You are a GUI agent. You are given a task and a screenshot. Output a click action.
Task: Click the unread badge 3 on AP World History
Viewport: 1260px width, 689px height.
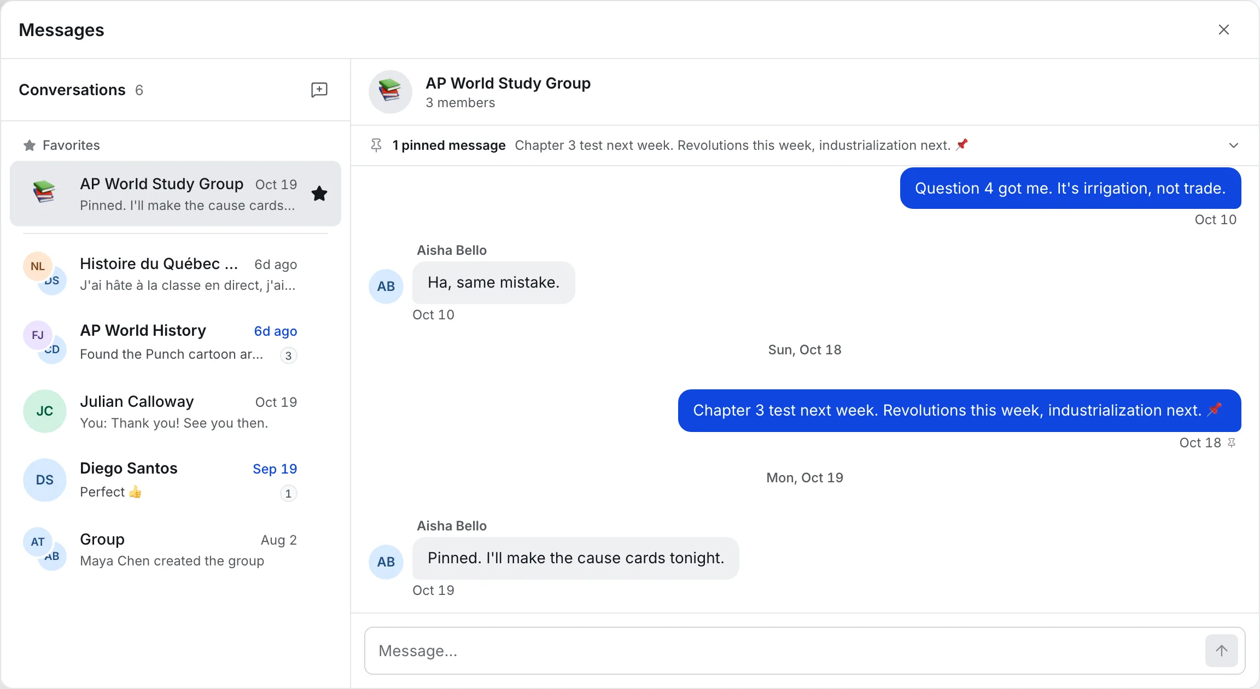coord(289,355)
